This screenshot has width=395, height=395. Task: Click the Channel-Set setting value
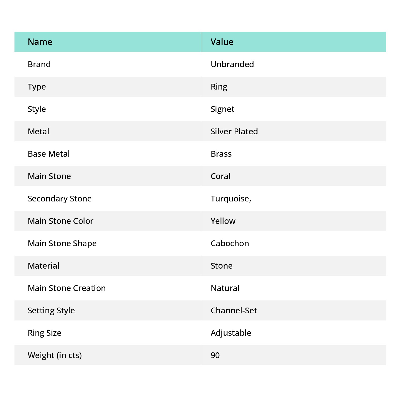pyautogui.click(x=234, y=310)
